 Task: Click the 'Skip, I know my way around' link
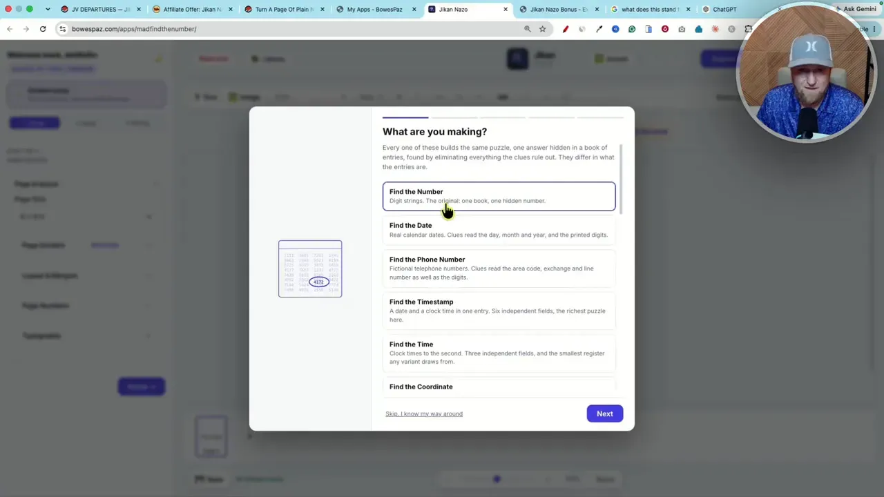pos(424,413)
